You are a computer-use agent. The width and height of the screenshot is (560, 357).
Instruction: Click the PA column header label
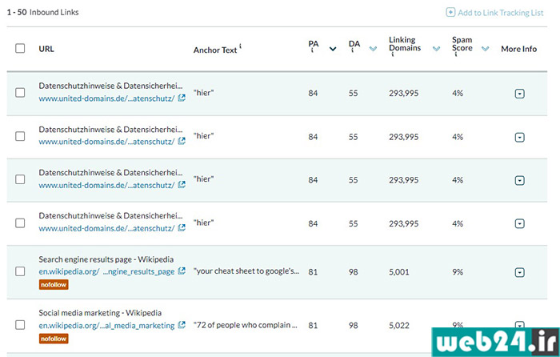coord(314,44)
